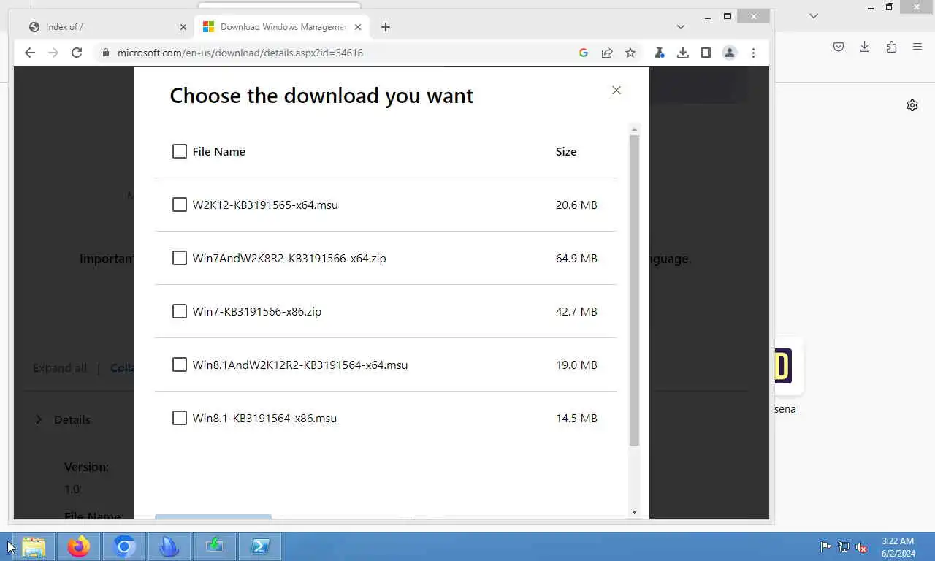Open Firefox hamburger menu
Image resolution: width=935 pixels, height=561 pixels.
[x=917, y=47]
